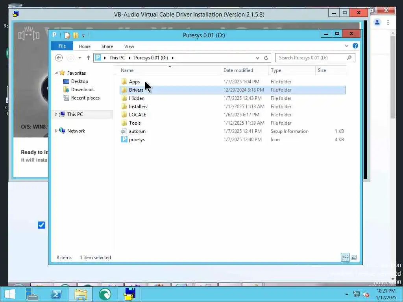Image resolution: width=403 pixels, height=302 pixels.
Task: Sort by the Size column header
Action: (331, 70)
